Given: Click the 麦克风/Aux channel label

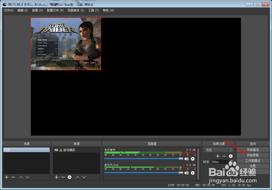Looking at the screenshot, I should (111, 165).
